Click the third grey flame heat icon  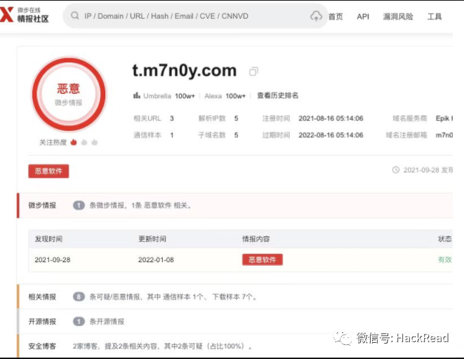tap(94, 142)
